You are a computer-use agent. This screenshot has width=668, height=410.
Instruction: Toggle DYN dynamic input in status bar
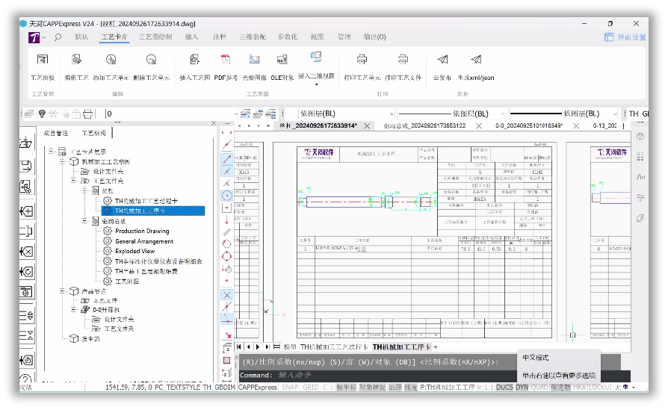point(522,387)
